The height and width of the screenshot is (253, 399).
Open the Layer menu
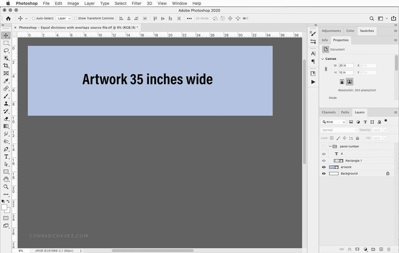90,3
